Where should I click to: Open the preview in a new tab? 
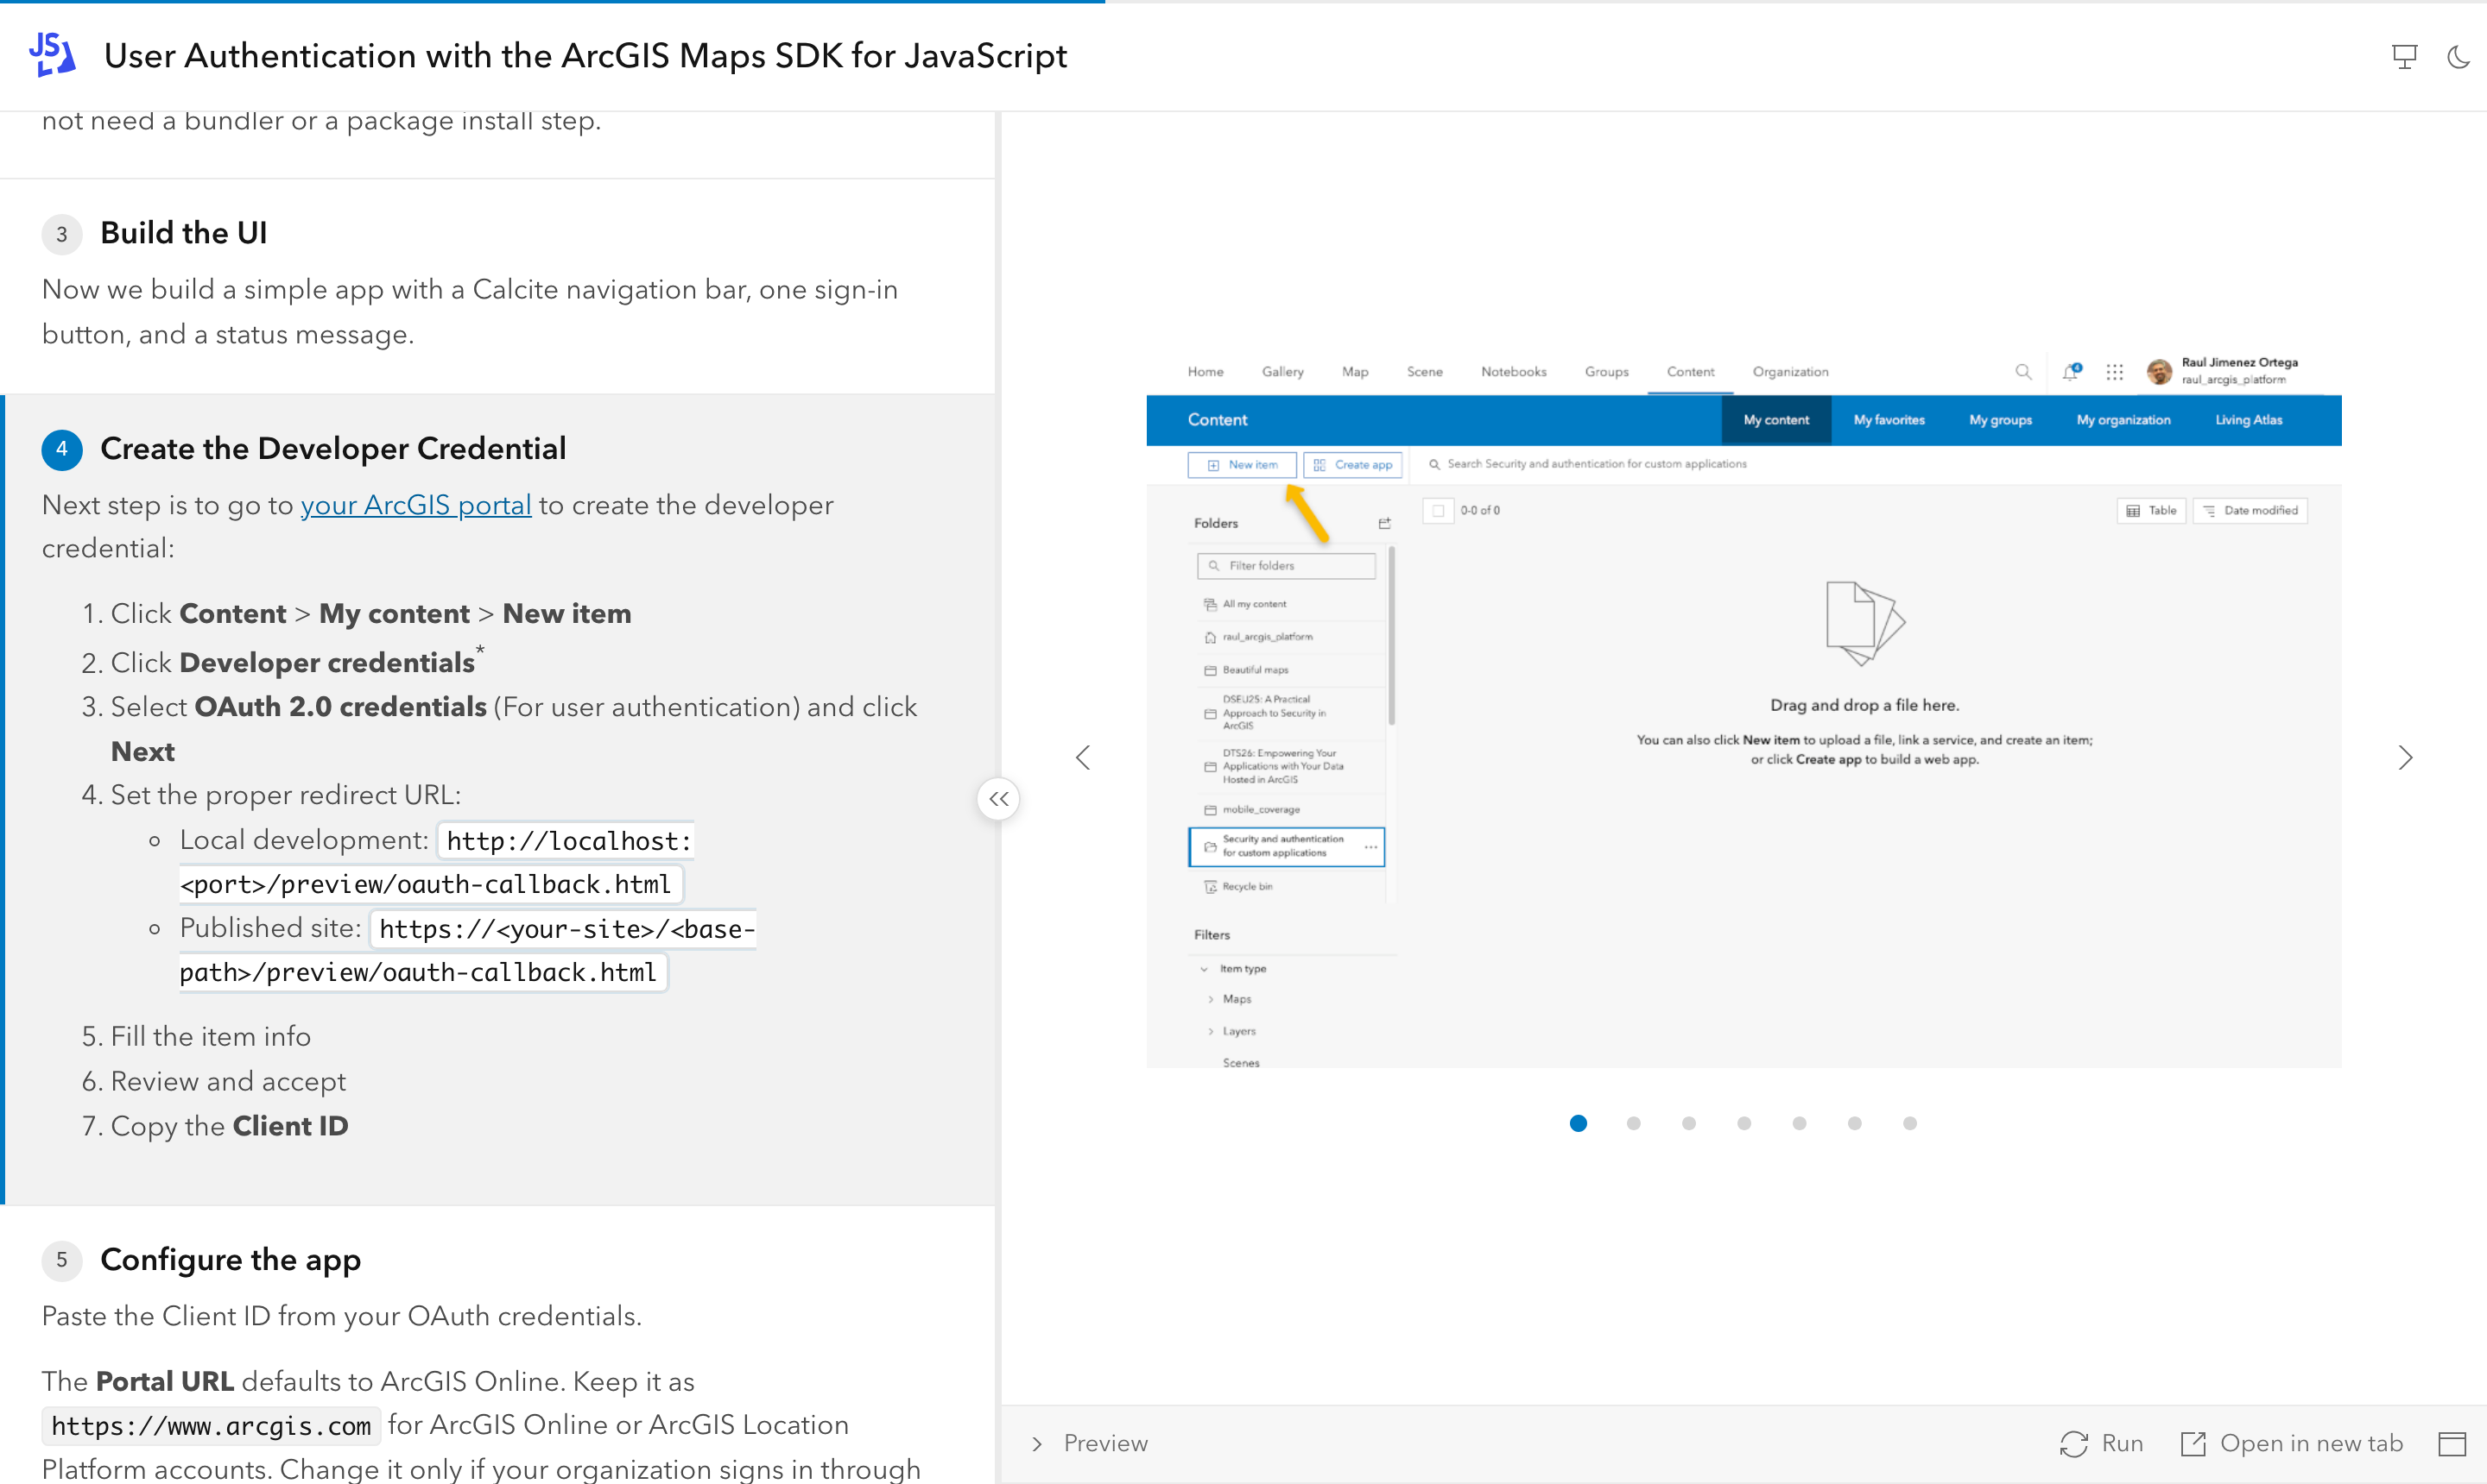click(x=2292, y=1443)
